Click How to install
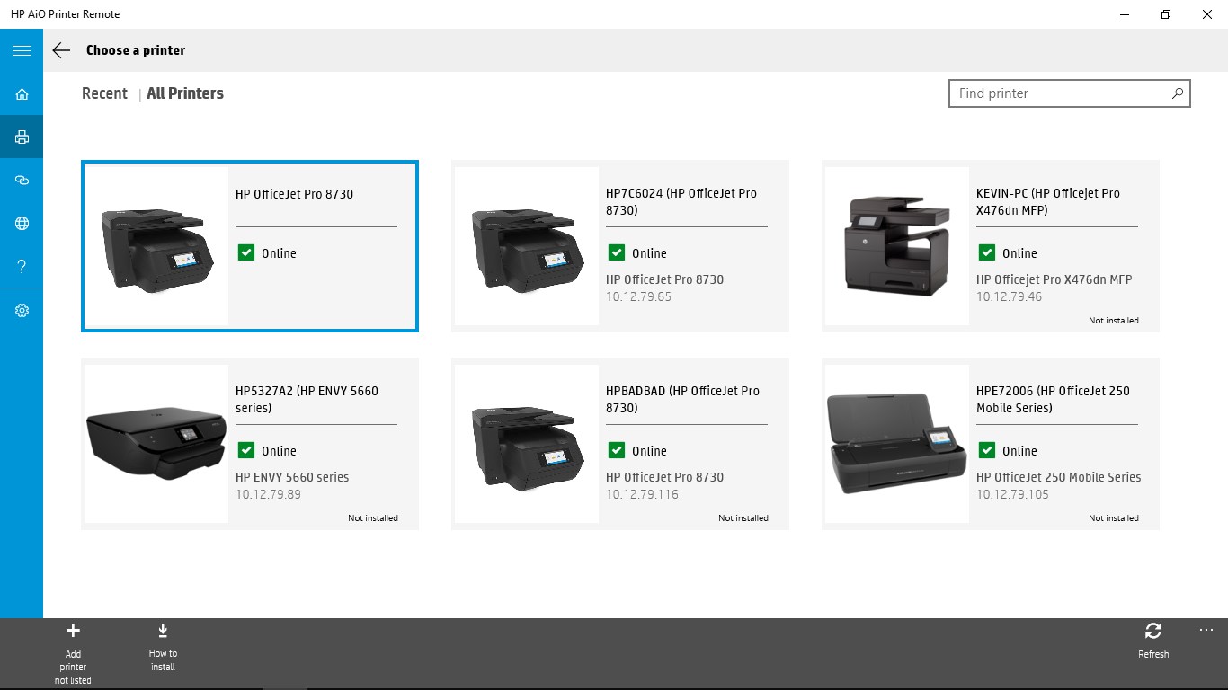The width and height of the screenshot is (1228, 690). click(163, 648)
